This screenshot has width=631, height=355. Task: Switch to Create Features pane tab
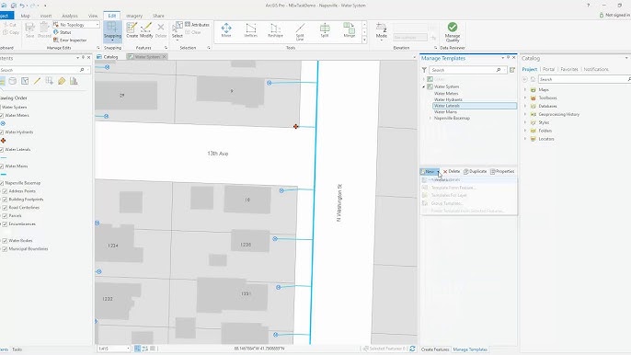pos(435,349)
